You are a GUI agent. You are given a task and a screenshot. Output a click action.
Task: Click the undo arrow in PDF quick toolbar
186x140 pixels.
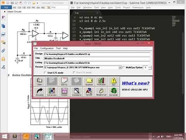point(26,3)
